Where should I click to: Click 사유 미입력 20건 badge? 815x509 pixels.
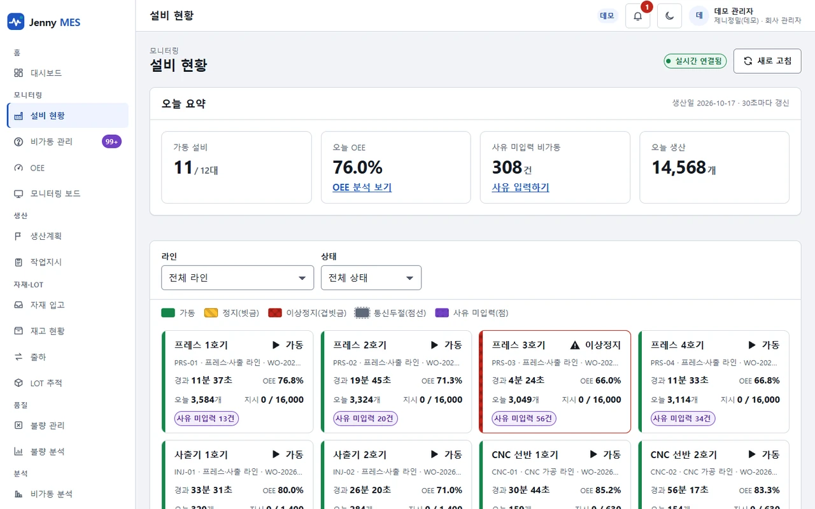point(365,418)
